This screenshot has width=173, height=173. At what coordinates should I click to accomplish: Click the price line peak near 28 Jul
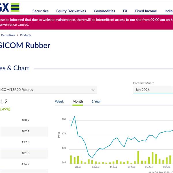coord(74,116)
